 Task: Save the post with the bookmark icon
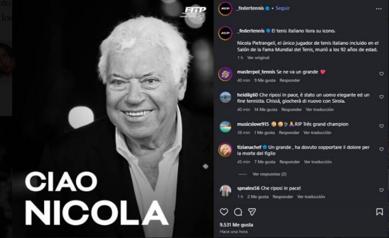coord(379,212)
